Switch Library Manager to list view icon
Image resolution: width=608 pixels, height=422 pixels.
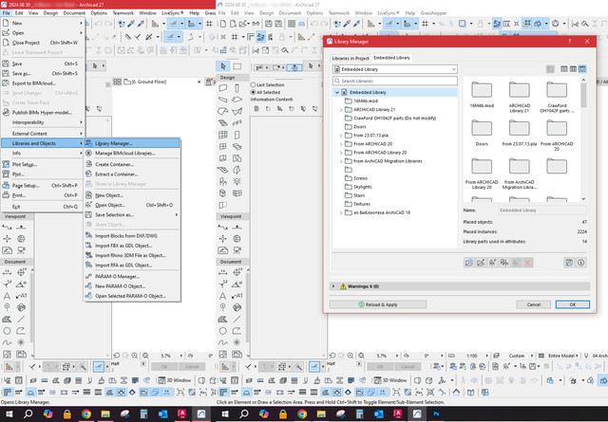pos(563,69)
